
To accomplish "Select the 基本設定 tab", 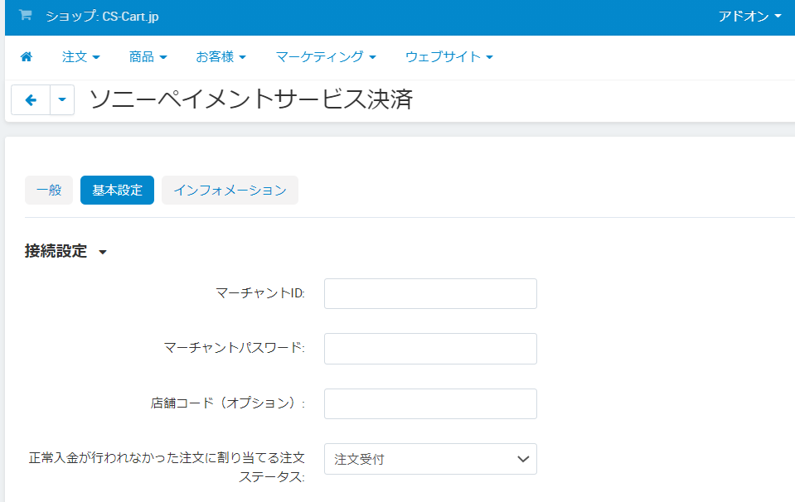I will tap(117, 190).
